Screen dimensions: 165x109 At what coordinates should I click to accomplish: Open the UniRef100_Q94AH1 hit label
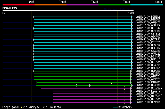click(148, 31)
